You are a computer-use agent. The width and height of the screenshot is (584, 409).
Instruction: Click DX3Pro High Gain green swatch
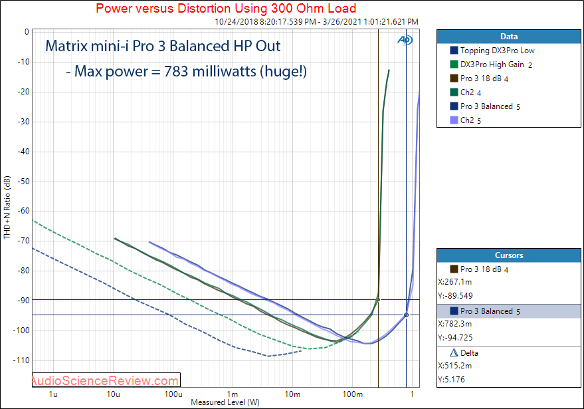point(454,64)
